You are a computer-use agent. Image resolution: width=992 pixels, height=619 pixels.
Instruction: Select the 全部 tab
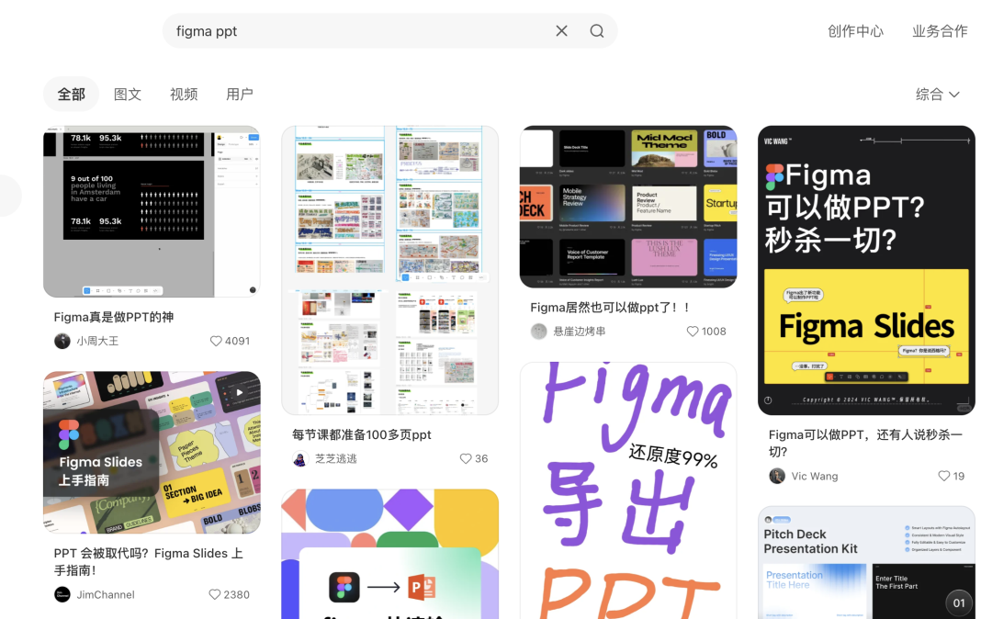[x=71, y=95]
